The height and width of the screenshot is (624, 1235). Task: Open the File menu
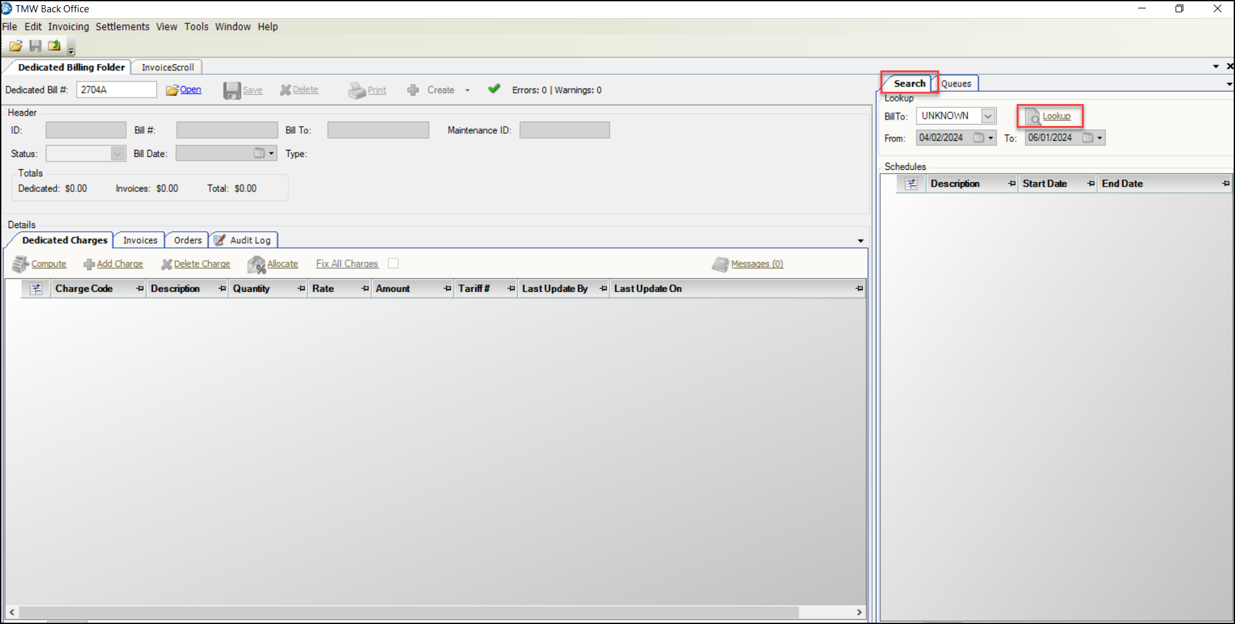click(x=10, y=26)
